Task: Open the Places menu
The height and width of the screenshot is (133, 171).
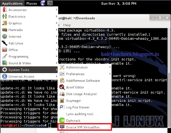Action: tap(32, 3)
